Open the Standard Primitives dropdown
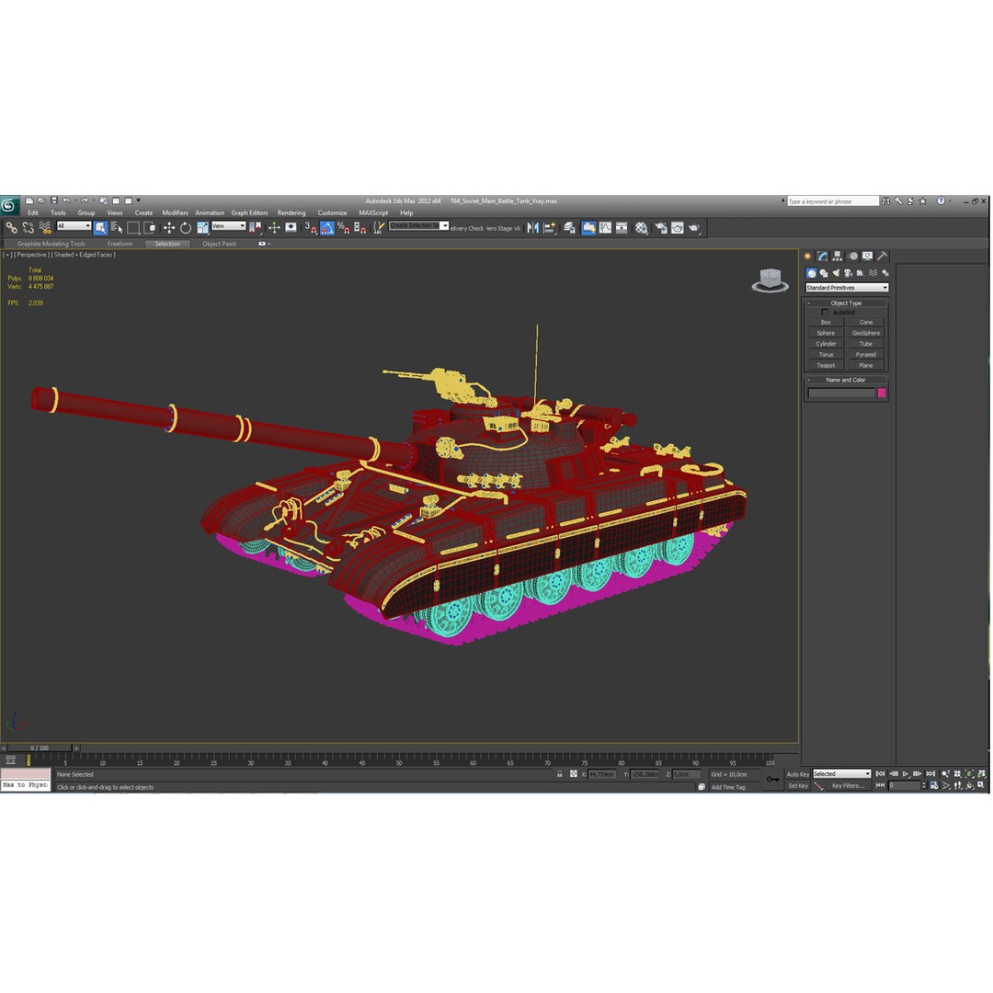Screen dimensions: 993x993 pos(847,288)
